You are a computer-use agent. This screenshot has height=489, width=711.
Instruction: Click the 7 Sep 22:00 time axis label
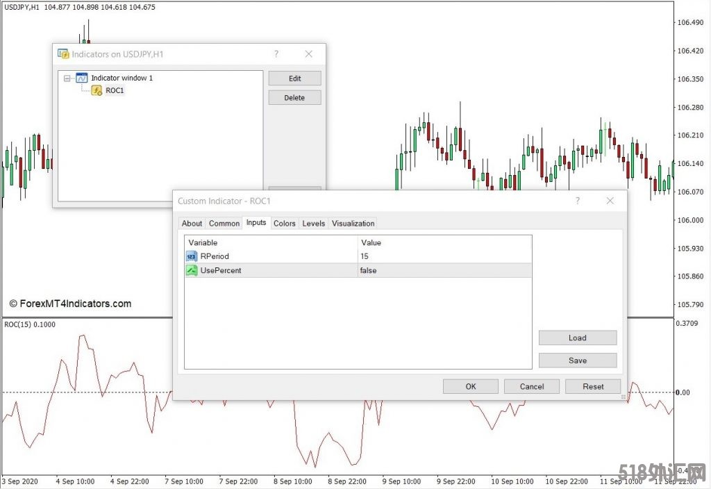coord(239,481)
